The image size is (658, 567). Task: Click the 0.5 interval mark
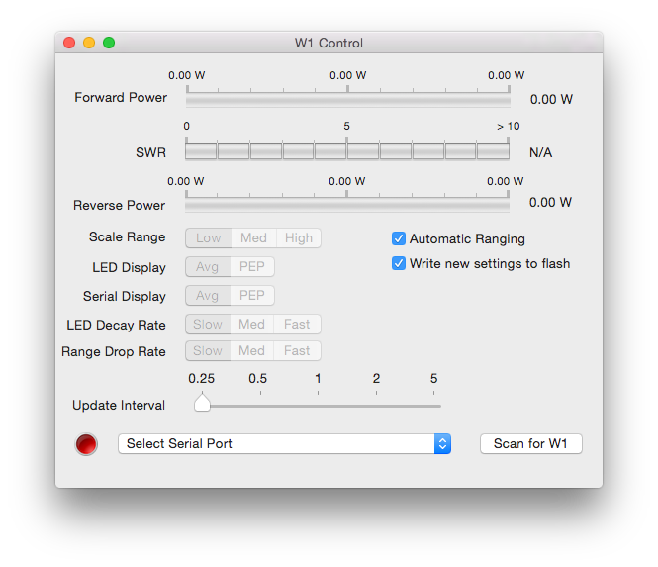point(257,379)
